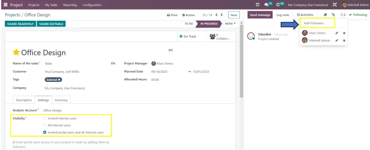Click Mitchell Admin name in followers list
The image size is (370, 150).
click(x=319, y=41)
